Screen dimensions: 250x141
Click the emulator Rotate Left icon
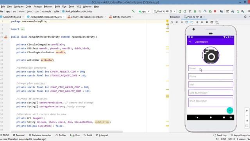pyautogui.click(x=187, y=22)
